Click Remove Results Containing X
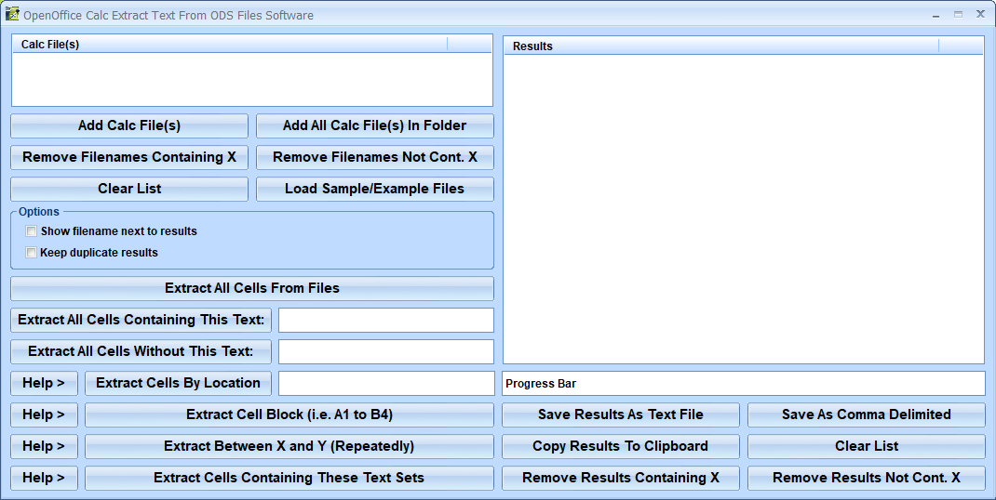This screenshot has height=500, width=996. point(621,479)
